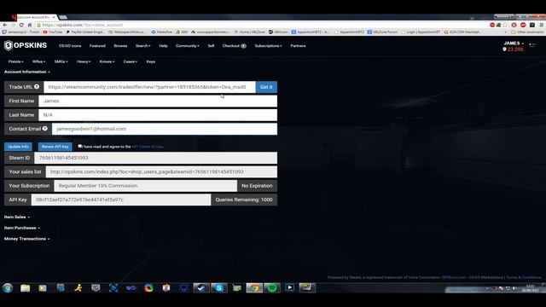The image size is (546, 307).
Task: Expand the Money Transactions section
Action: click(26, 239)
